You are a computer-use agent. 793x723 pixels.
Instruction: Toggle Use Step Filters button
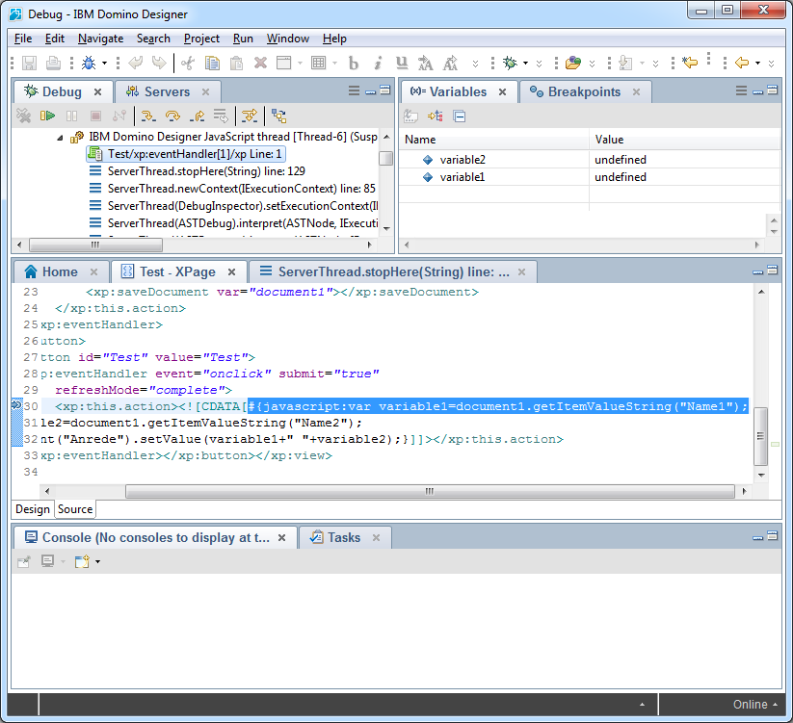click(250, 116)
